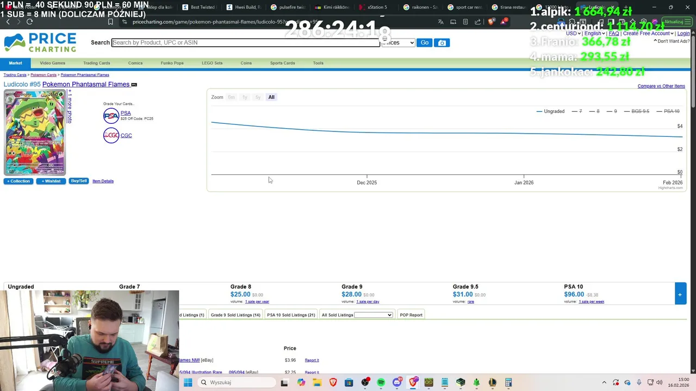The height and width of the screenshot is (391, 696).
Task: Toggle Ungraded series in chart legend
Action: [550, 111]
